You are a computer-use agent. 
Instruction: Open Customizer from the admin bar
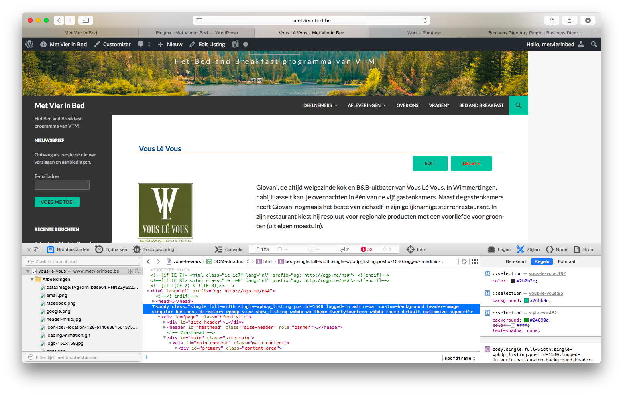[x=112, y=44]
